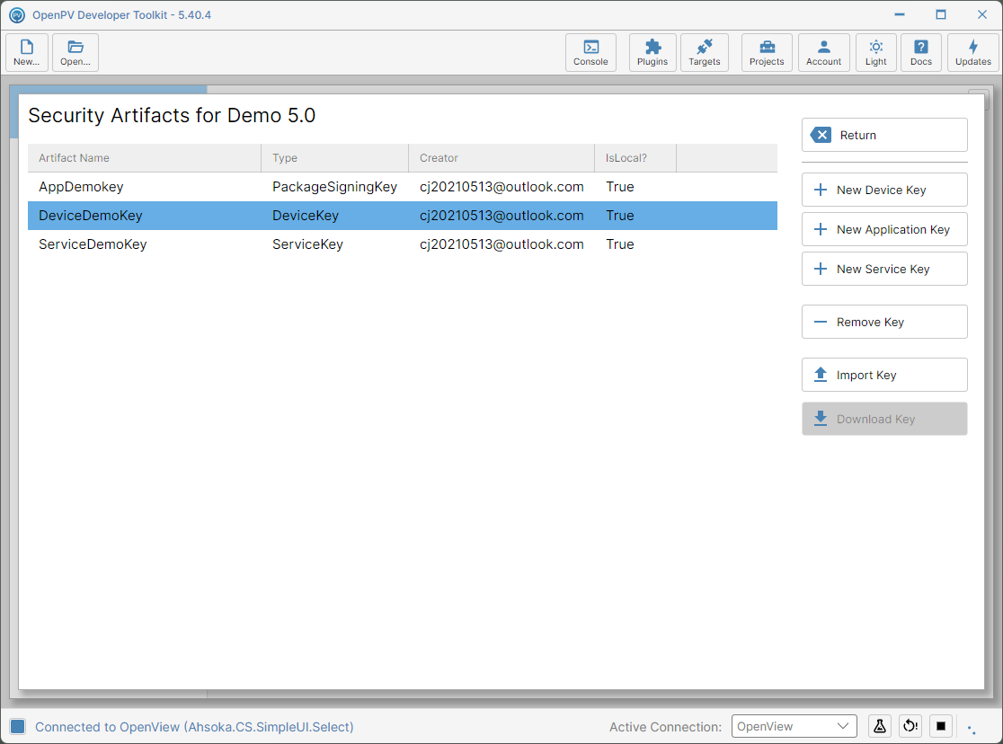Click New Device Key button
1003x744 pixels.
[884, 190]
